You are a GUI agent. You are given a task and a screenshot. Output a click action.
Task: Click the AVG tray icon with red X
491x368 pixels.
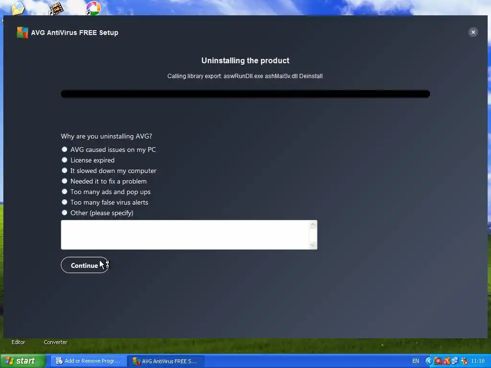[x=438, y=361]
